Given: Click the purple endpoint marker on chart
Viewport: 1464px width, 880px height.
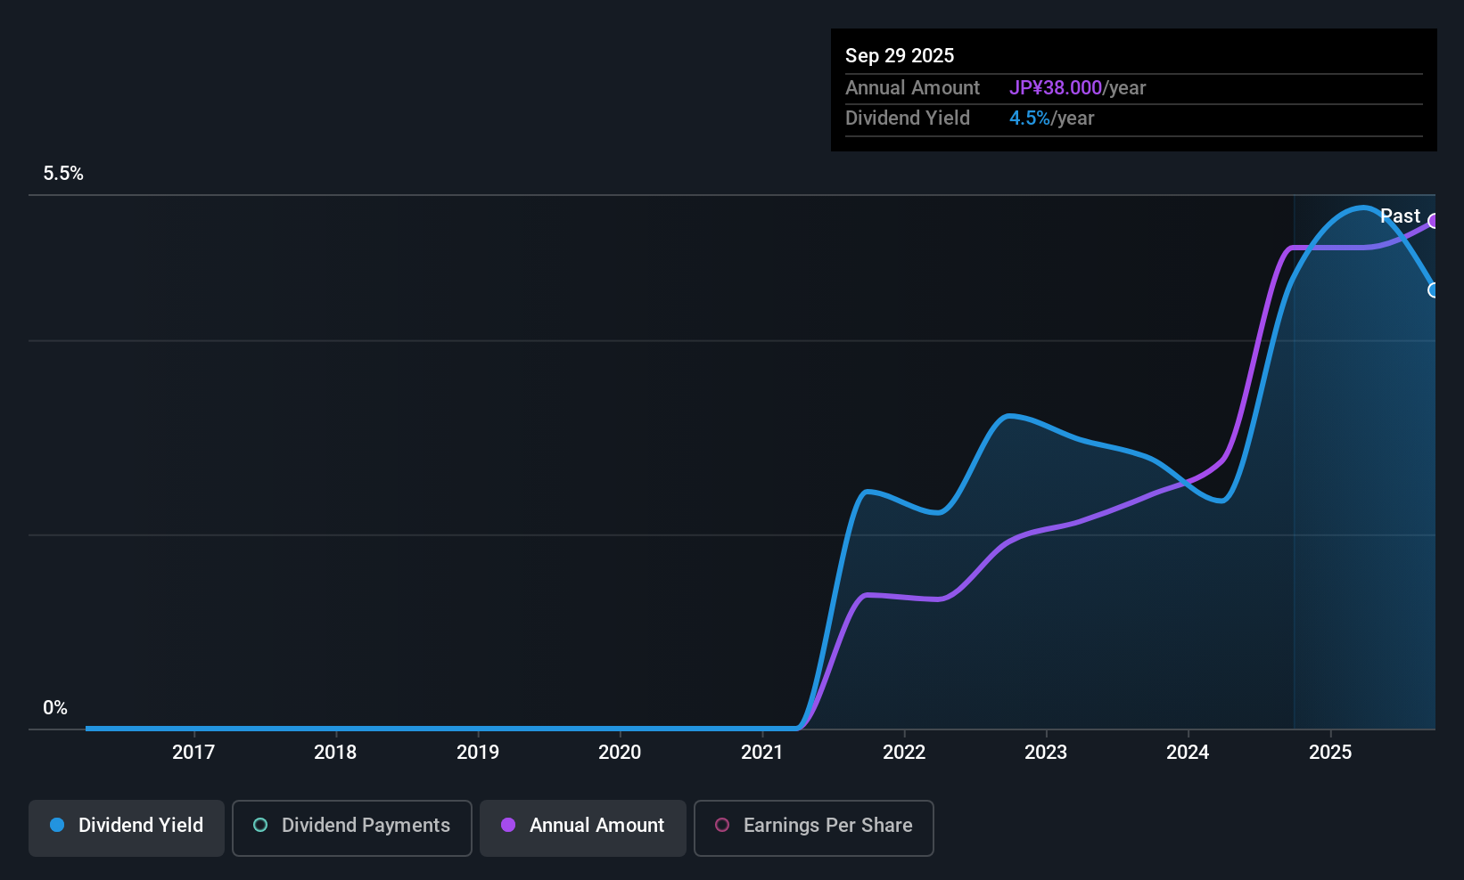Looking at the screenshot, I should tap(1433, 221).
